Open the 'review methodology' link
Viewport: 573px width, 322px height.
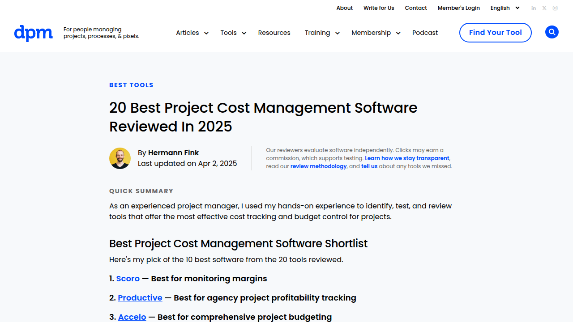318,166
